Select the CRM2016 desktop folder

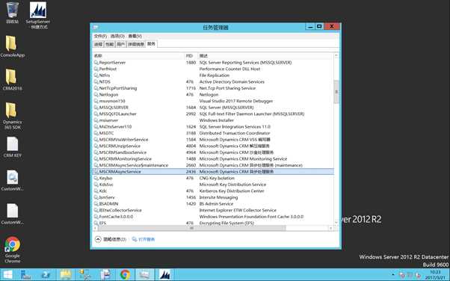pyautogui.click(x=13, y=79)
